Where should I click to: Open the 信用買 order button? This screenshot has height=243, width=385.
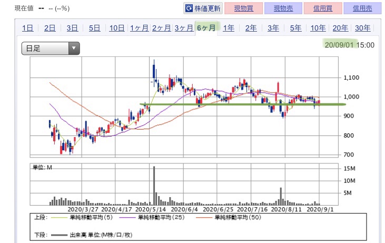323,8
